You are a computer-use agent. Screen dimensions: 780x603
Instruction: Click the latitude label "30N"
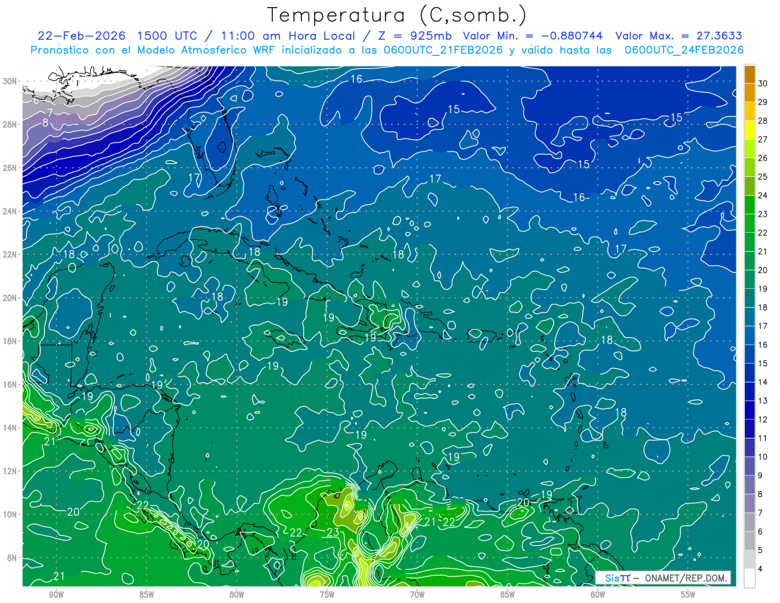click(10, 81)
